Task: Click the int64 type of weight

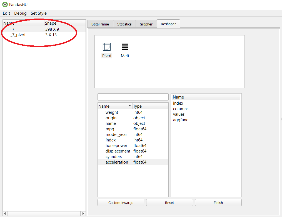Action: click(x=138, y=112)
